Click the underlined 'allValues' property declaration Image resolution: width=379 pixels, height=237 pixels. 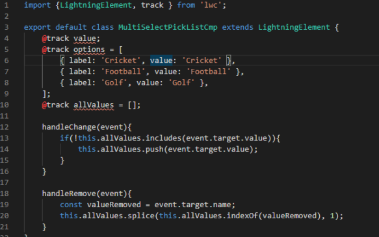tap(94, 105)
